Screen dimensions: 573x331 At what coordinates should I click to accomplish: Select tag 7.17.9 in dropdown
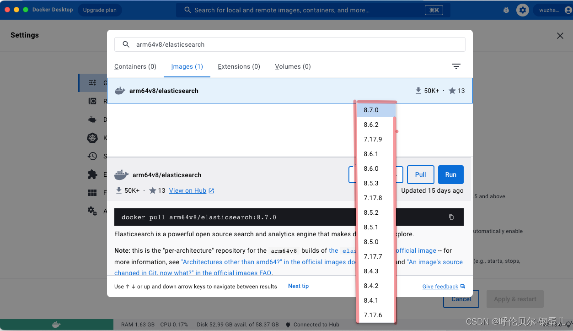[x=376, y=139]
